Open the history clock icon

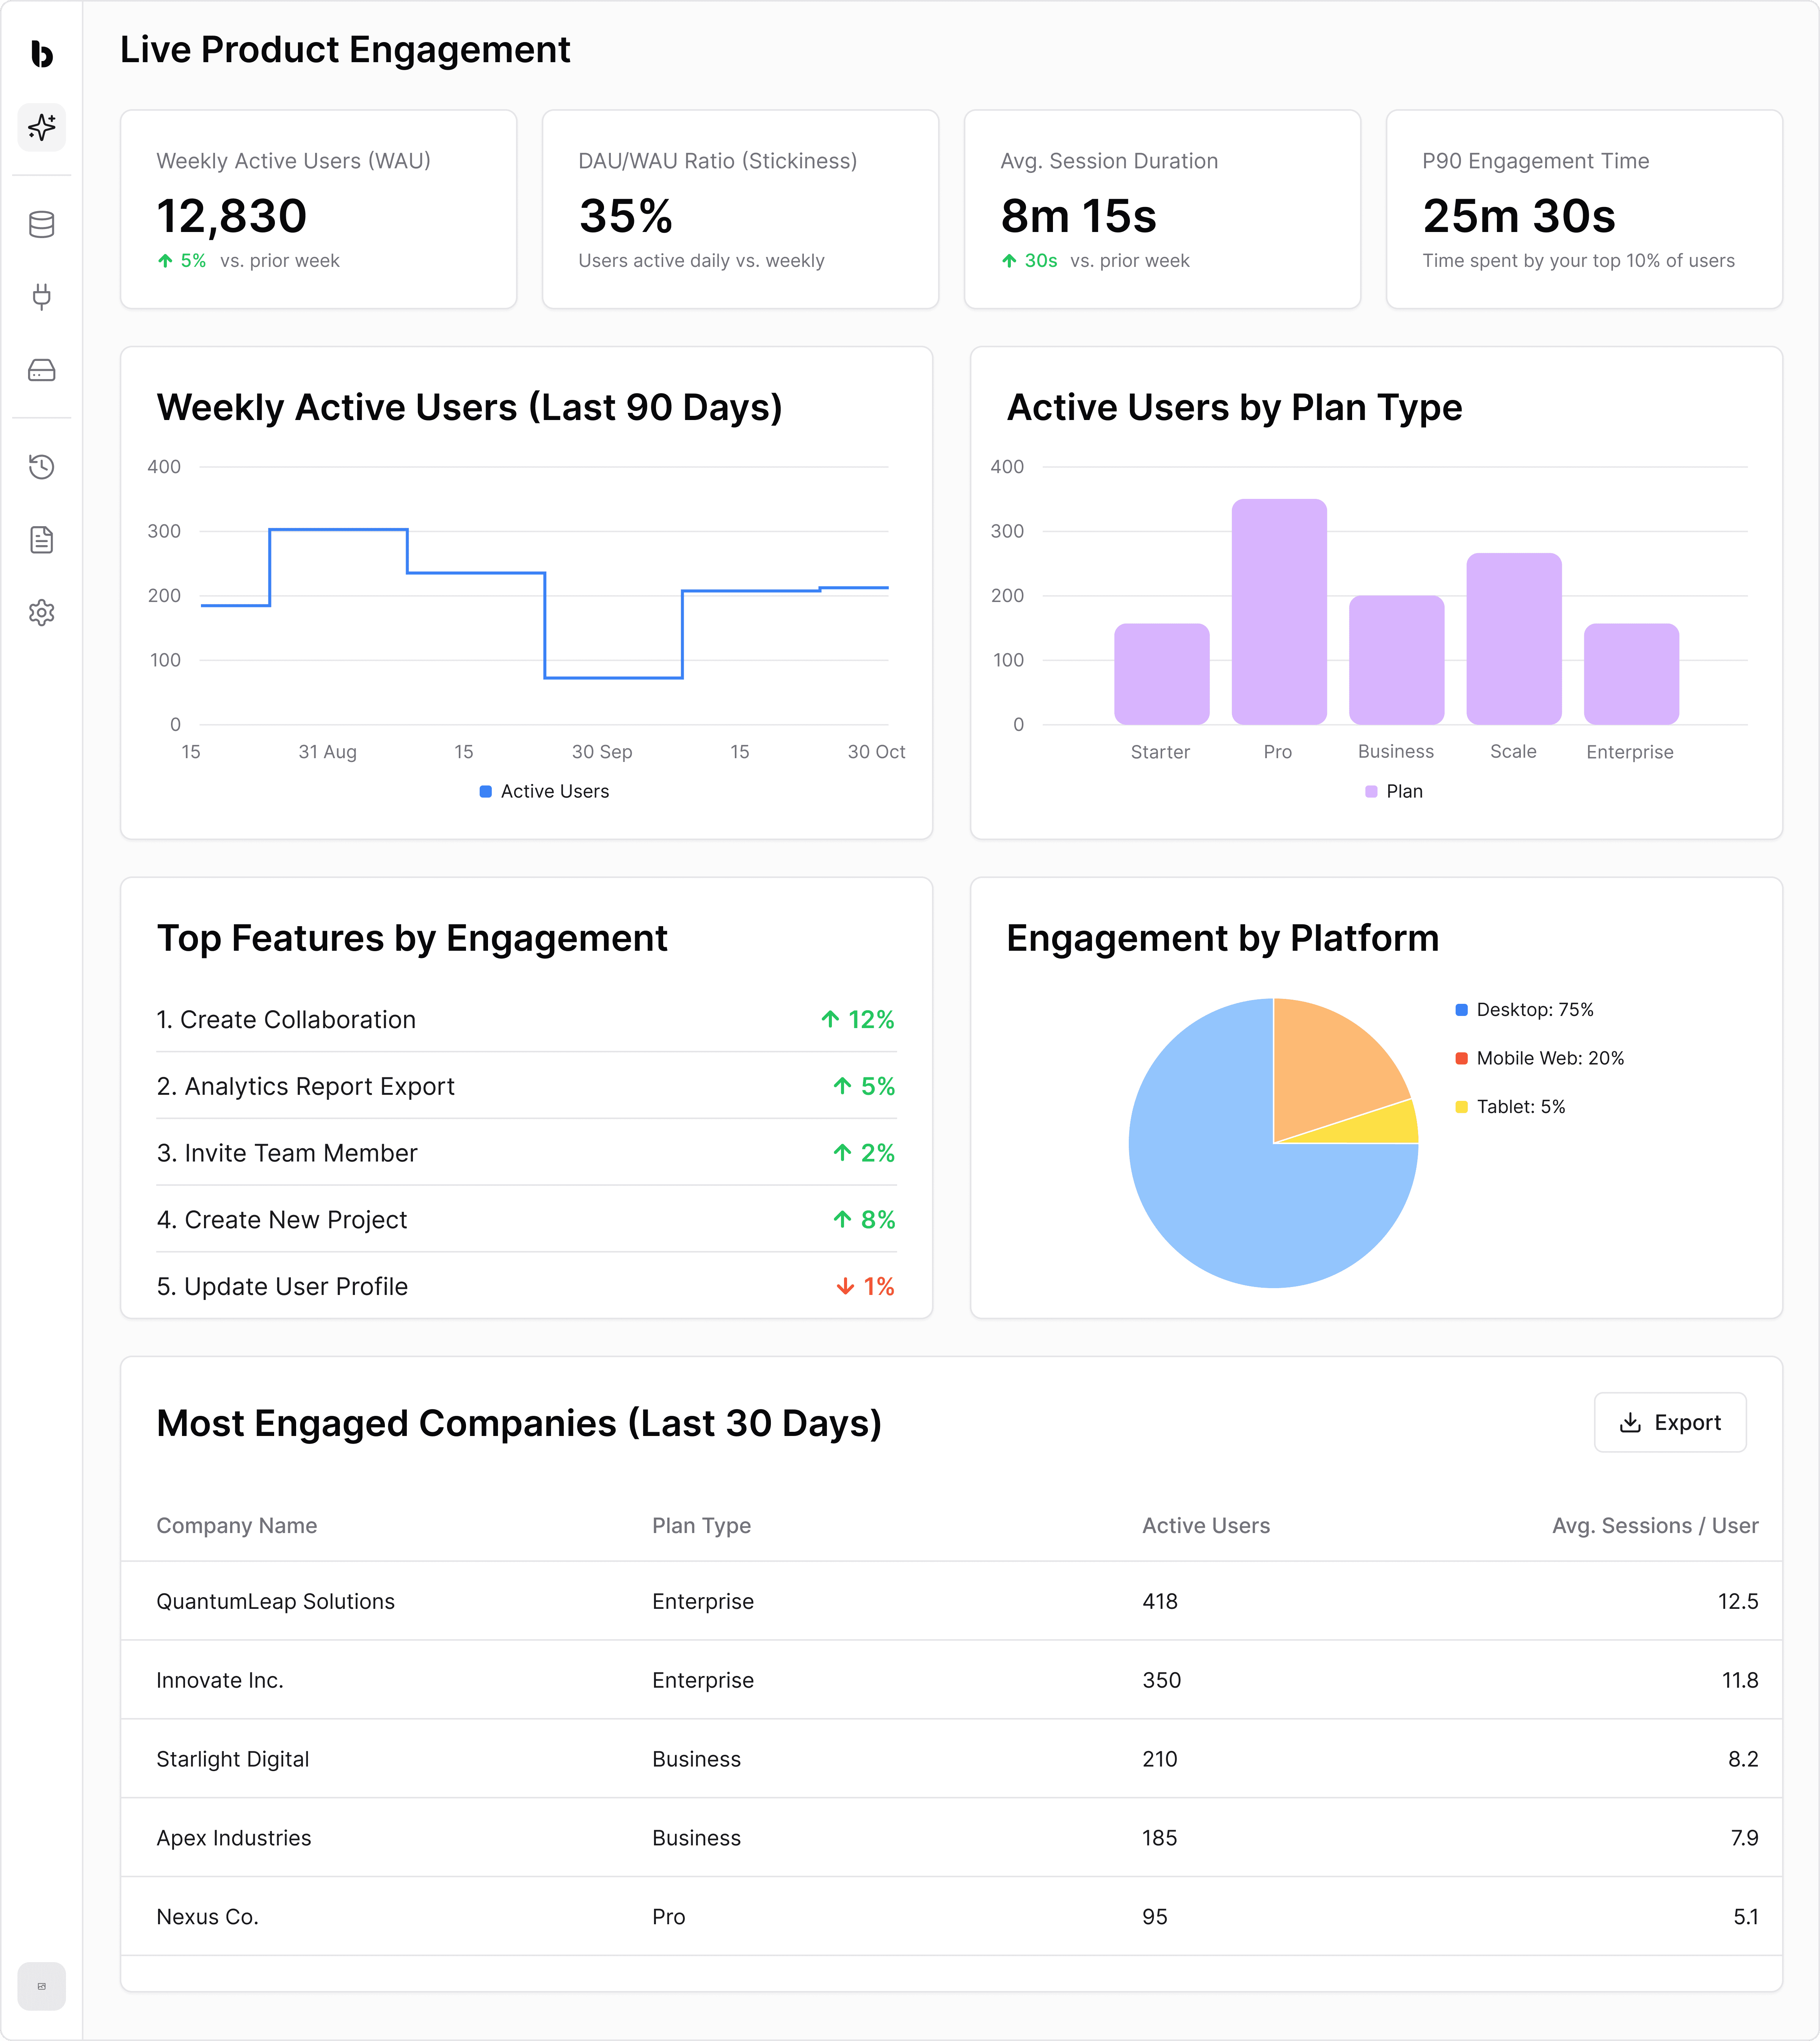41,466
